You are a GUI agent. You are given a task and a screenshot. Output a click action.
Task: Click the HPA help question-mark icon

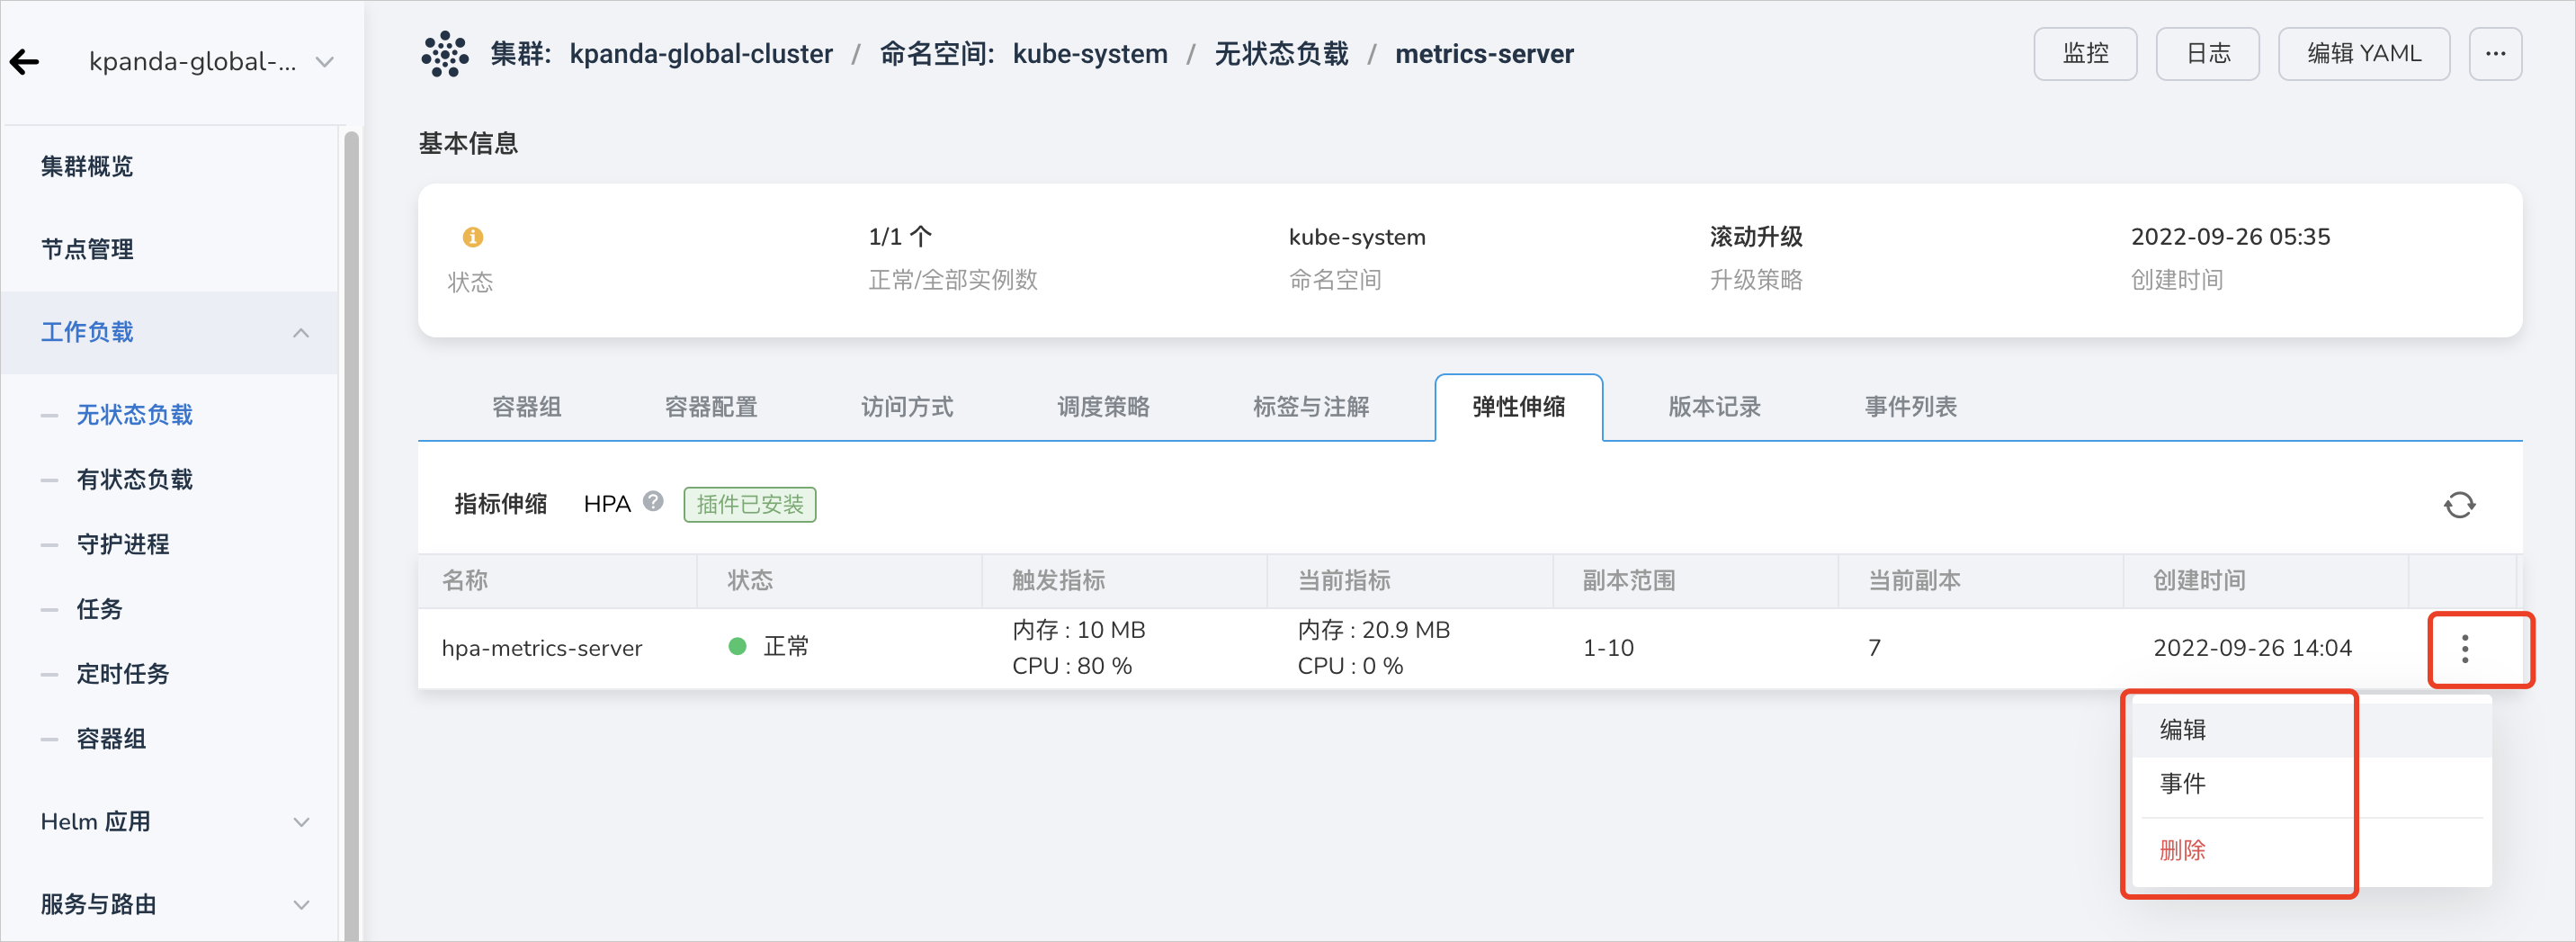(x=653, y=502)
